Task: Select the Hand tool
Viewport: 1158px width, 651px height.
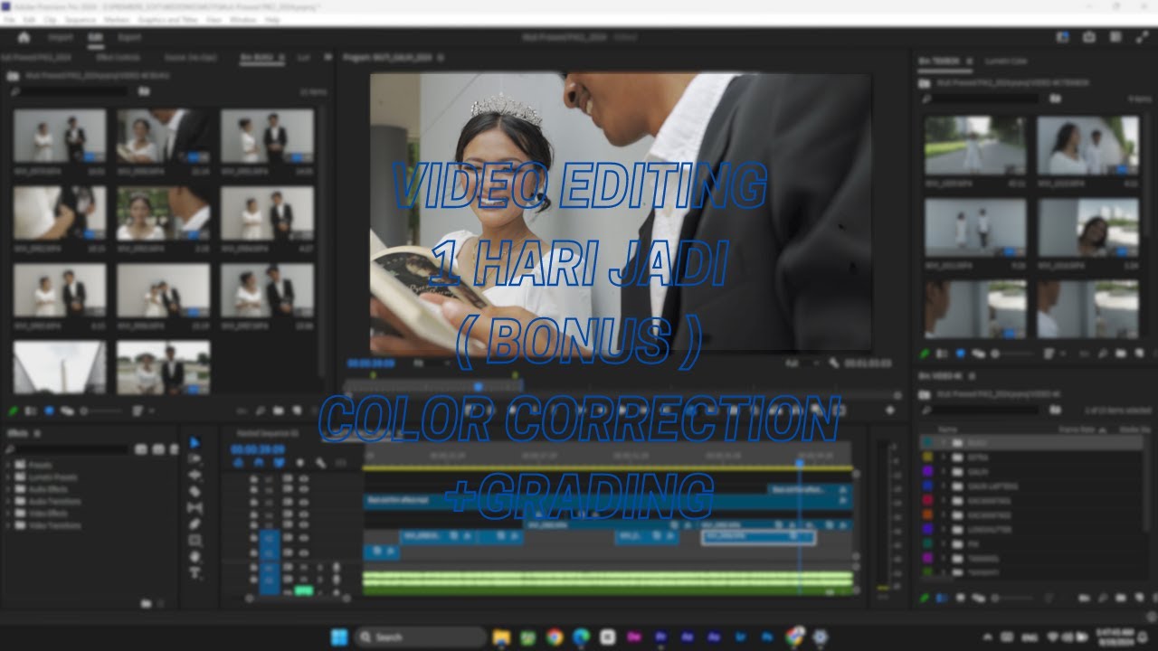Action: [195, 557]
